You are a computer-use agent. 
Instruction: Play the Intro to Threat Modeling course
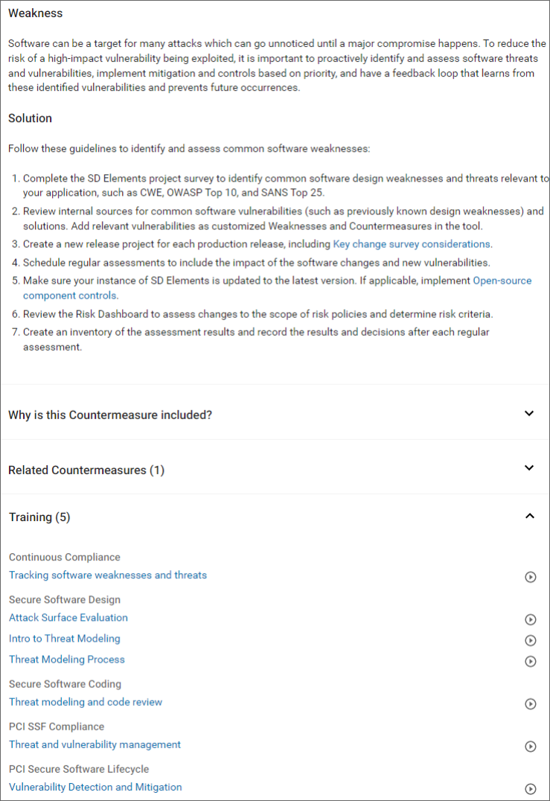click(531, 639)
